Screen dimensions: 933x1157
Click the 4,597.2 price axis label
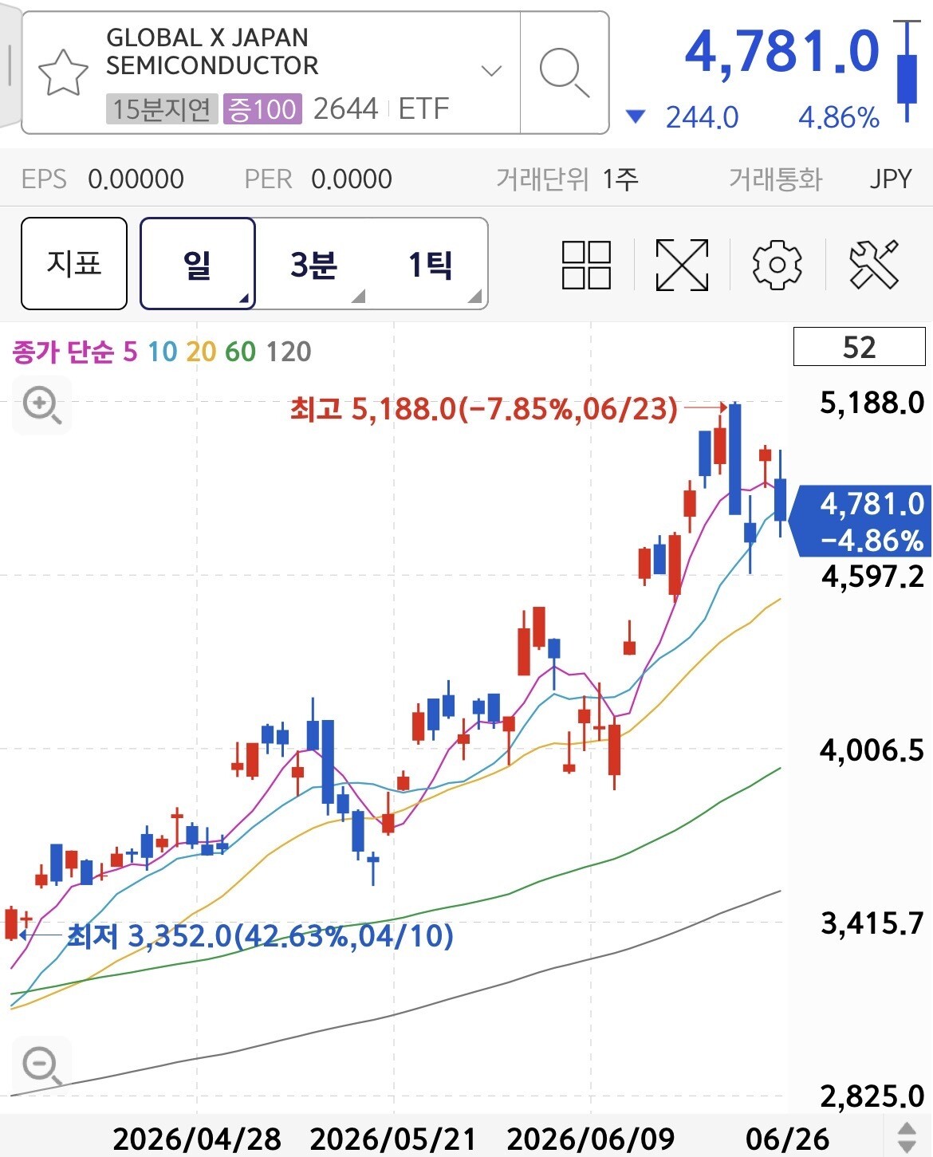click(x=872, y=576)
